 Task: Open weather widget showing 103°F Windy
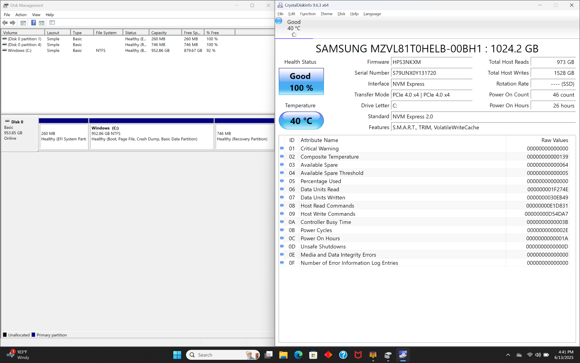tap(18, 355)
